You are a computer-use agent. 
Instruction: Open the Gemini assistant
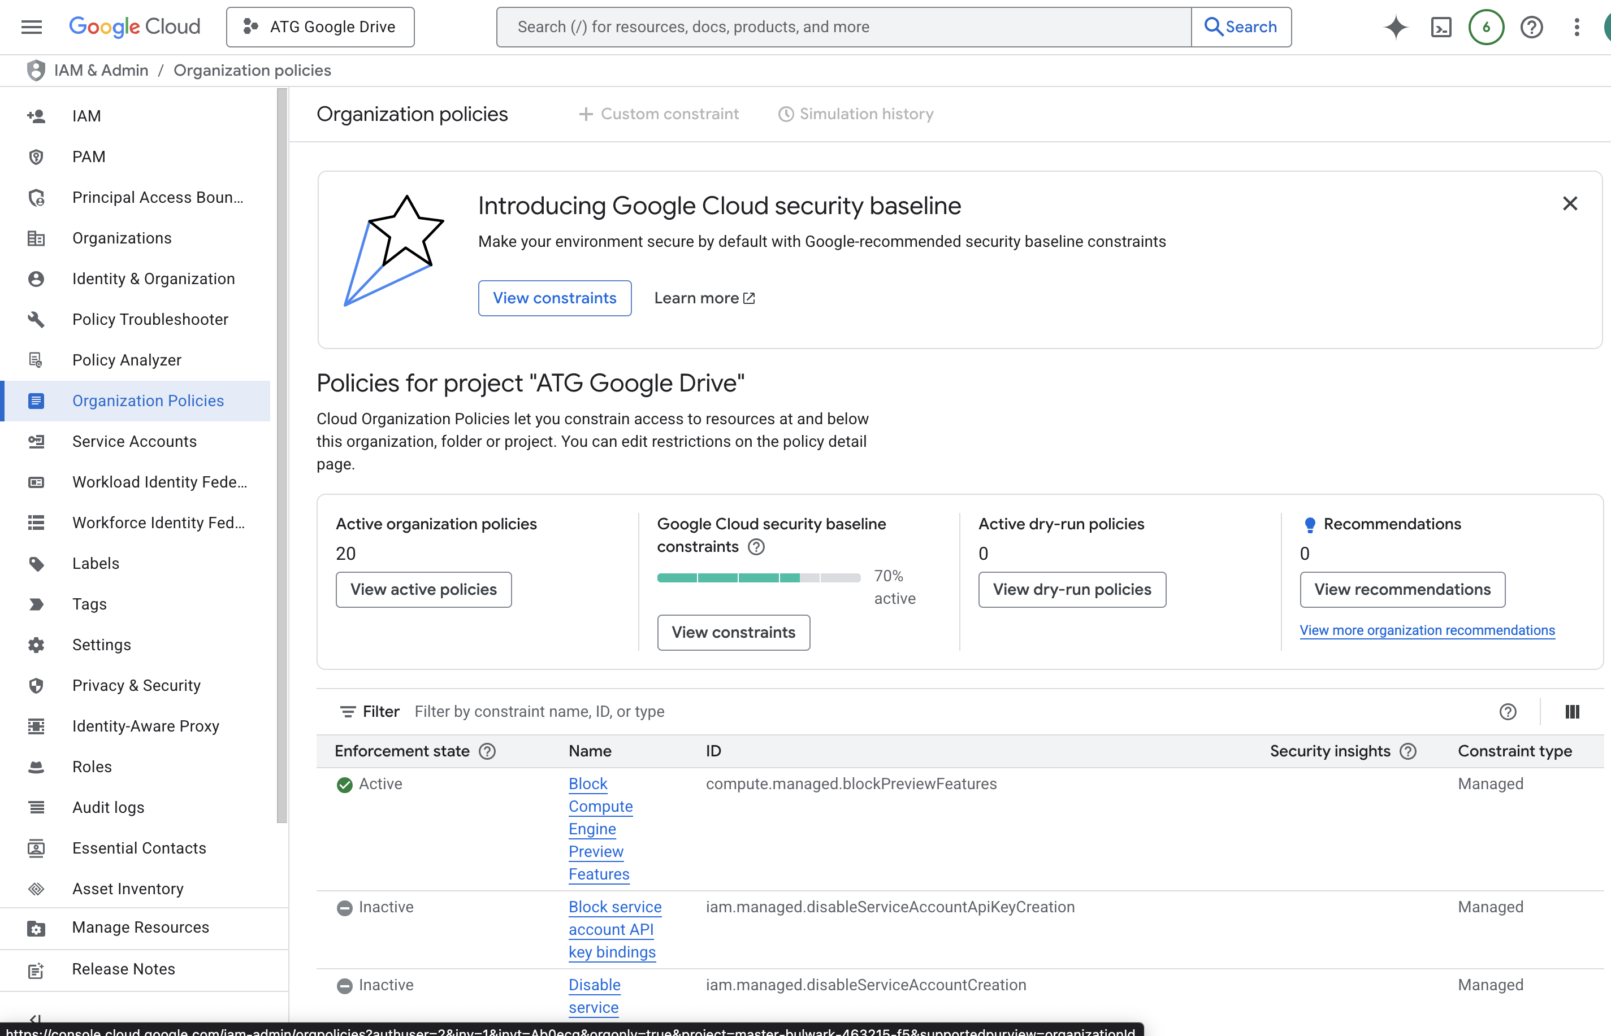tap(1396, 27)
